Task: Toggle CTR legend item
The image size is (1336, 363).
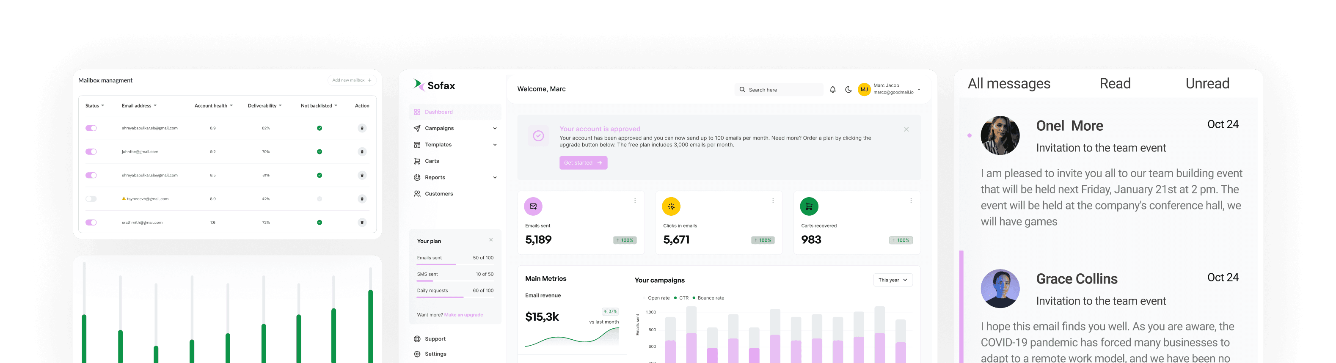Action: pos(681,298)
